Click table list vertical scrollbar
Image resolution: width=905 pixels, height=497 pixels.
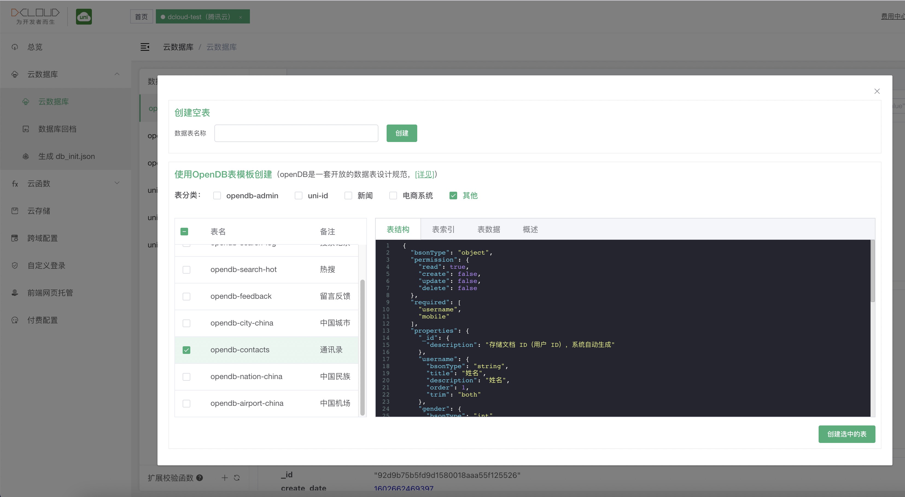(x=362, y=347)
